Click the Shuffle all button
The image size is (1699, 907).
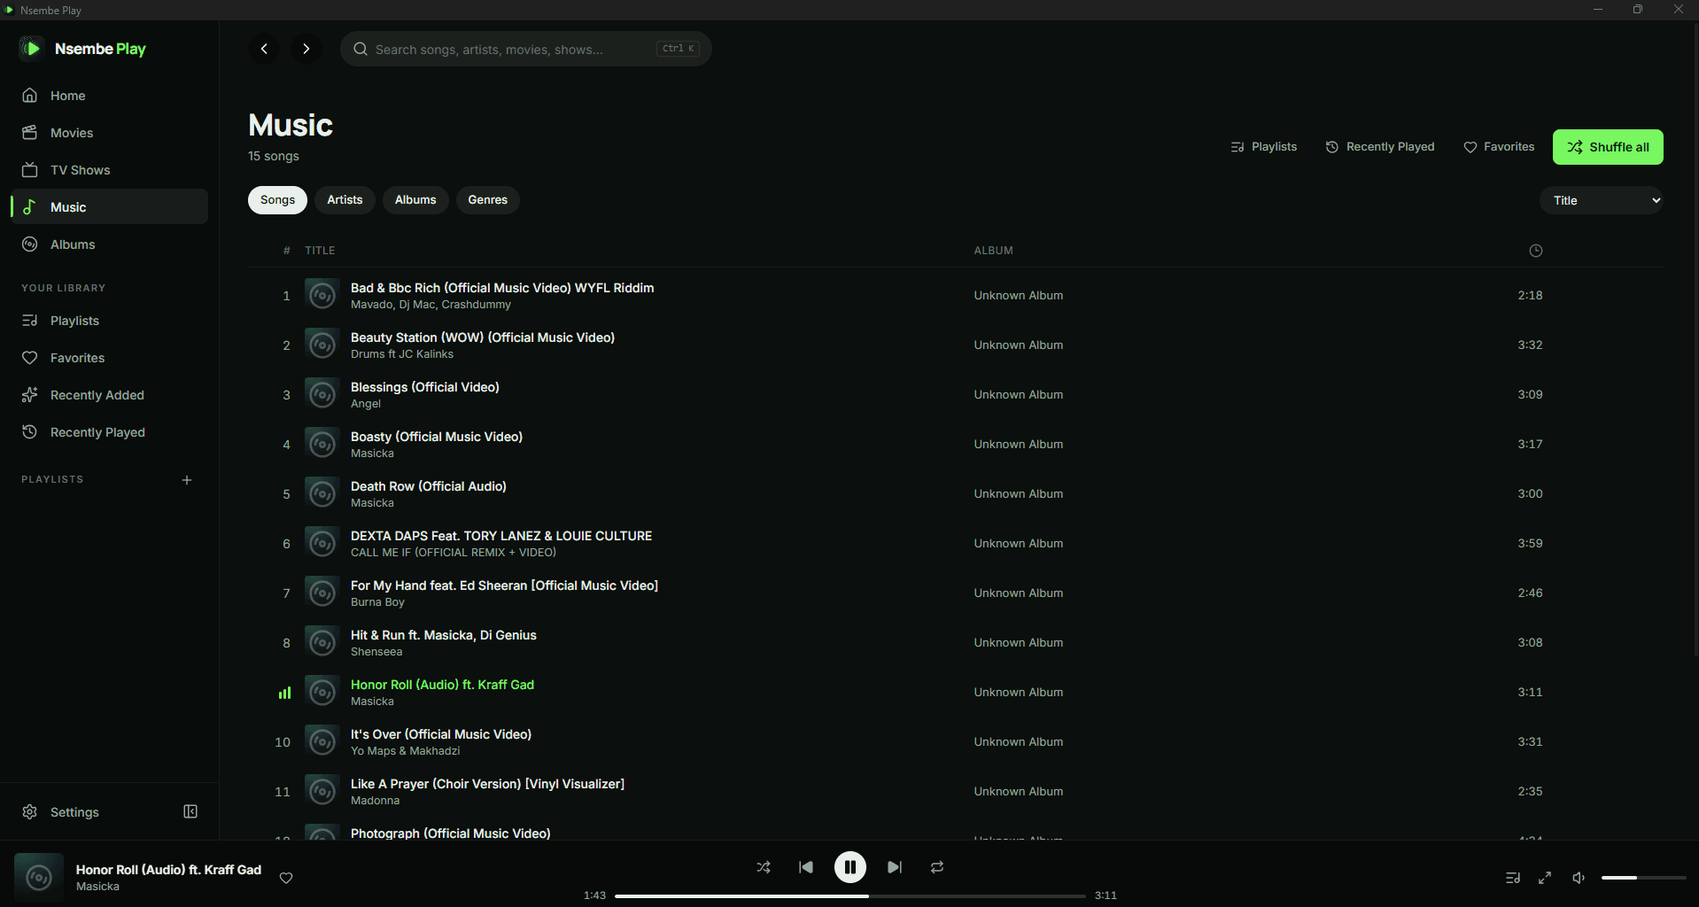(x=1608, y=147)
